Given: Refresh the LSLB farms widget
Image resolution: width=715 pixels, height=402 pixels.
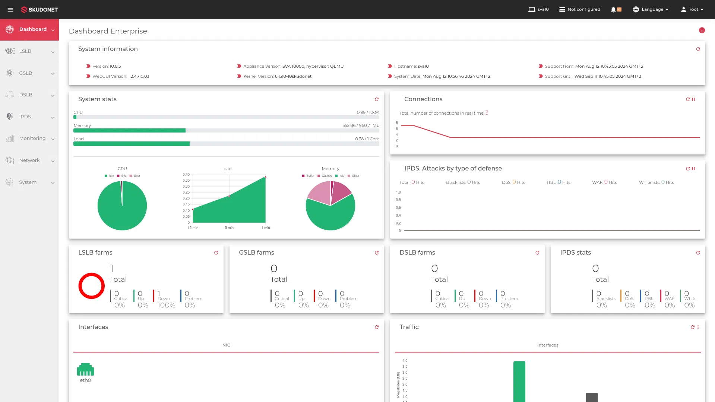Looking at the screenshot, I should (x=216, y=253).
